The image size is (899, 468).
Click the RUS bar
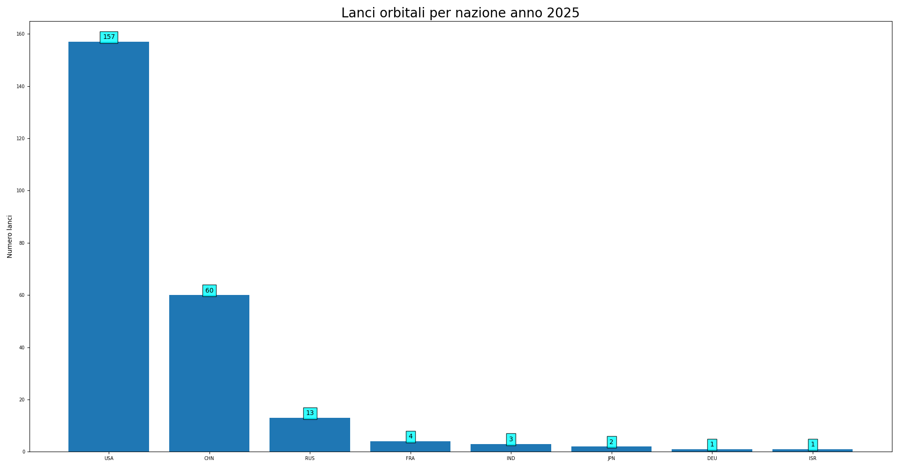[x=309, y=435]
